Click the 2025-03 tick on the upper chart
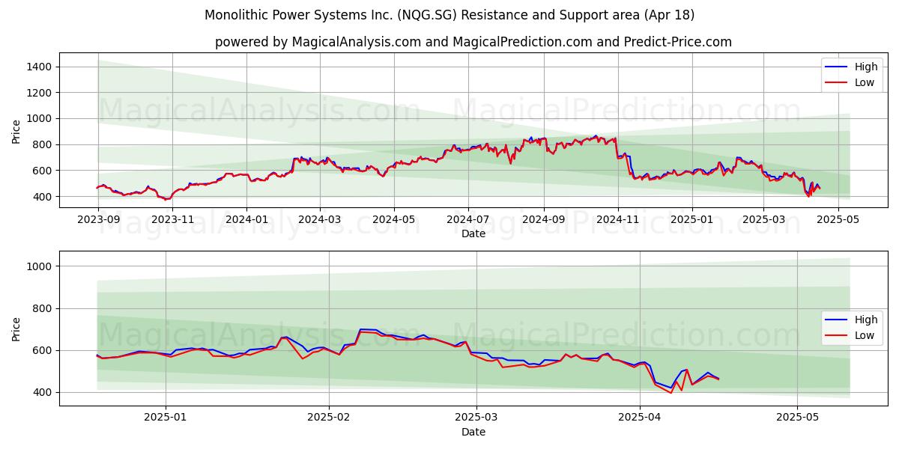The height and width of the screenshot is (449, 899). pos(763,219)
